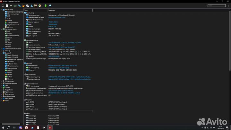Click the user profile toolbar icon

click(31, 5)
